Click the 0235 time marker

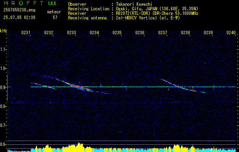[117, 32]
